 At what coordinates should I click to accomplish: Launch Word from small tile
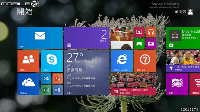coord(57,90)
